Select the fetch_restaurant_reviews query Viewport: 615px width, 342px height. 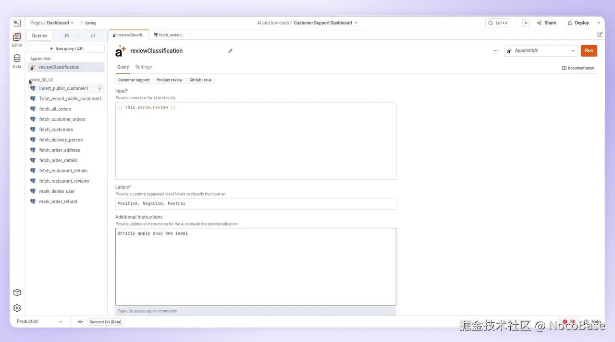pos(66,181)
